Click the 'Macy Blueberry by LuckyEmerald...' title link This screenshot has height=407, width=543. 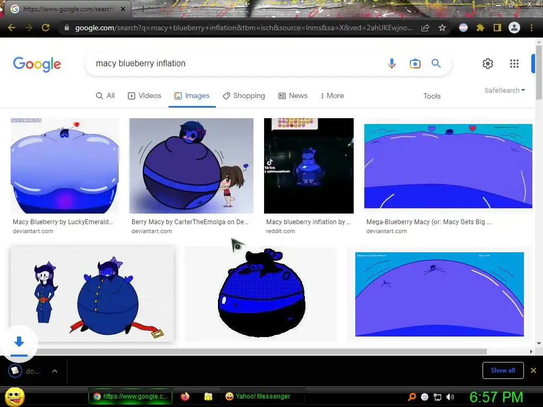click(63, 222)
